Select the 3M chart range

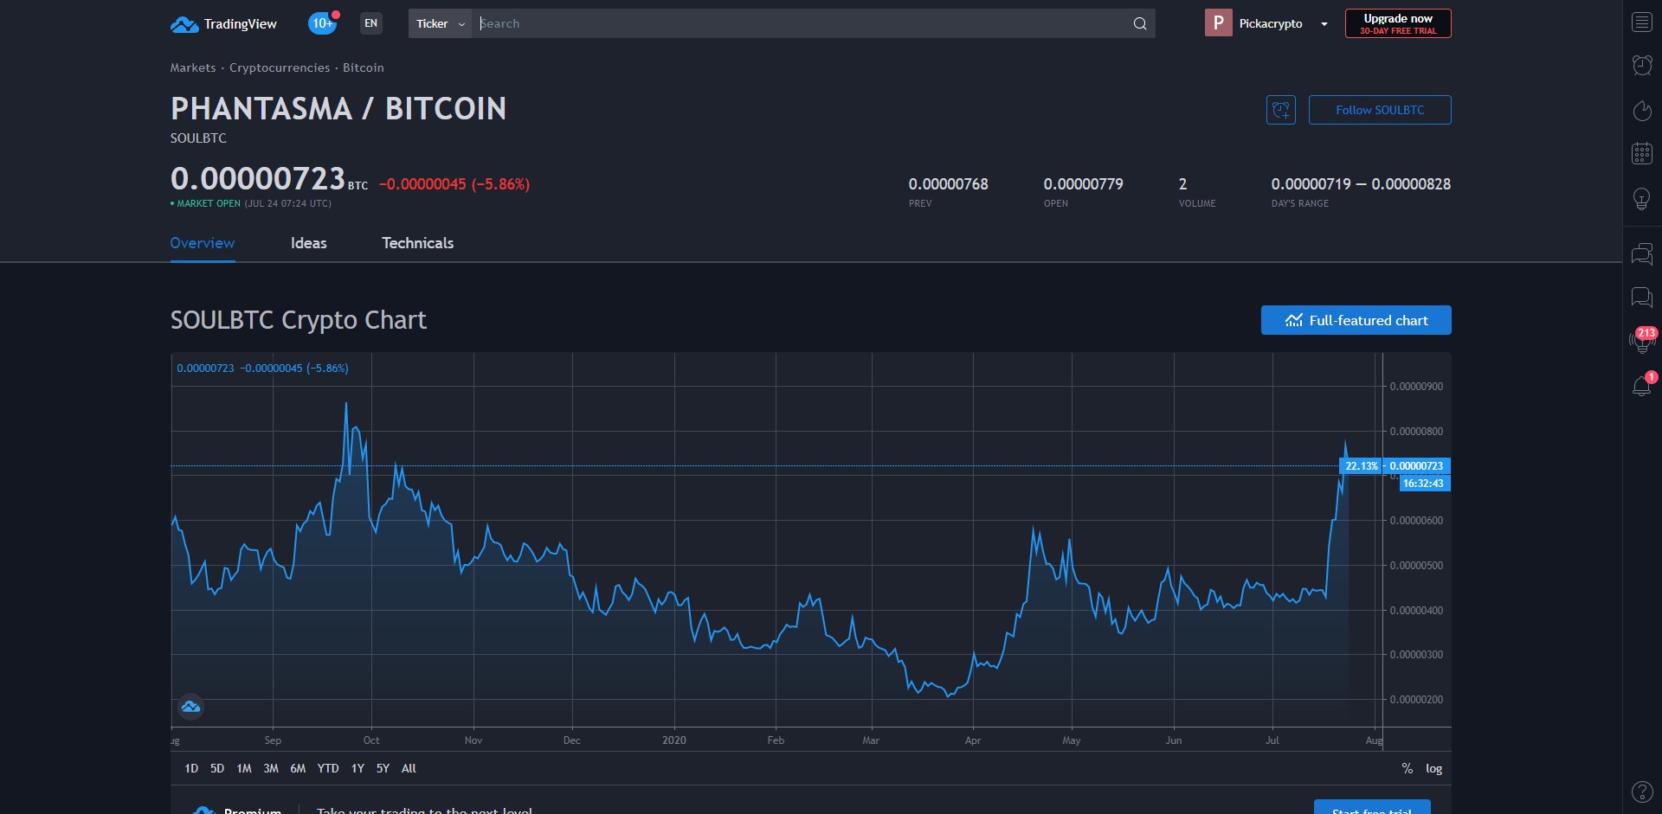pos(271,768)
